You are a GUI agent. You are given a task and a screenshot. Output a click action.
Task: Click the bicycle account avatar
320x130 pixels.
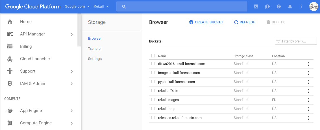[x=314, y=6]
